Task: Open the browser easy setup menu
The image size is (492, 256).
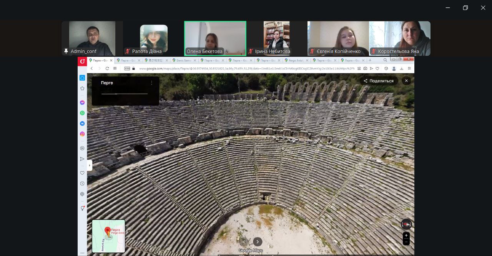Action: (409, 68)
